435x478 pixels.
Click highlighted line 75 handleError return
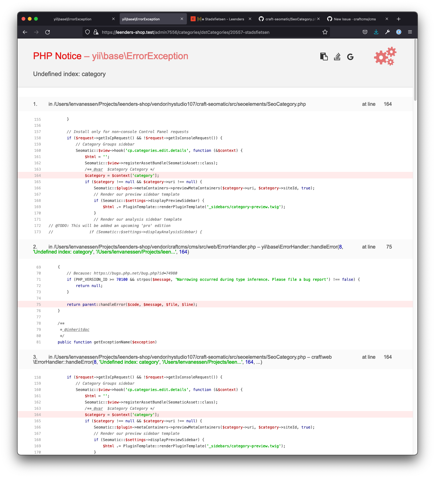pyautogui.click(x=215, y=305)
